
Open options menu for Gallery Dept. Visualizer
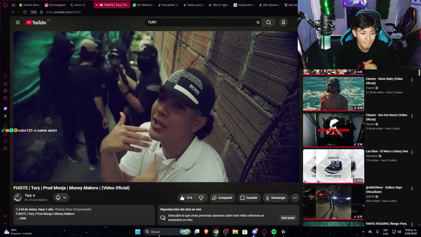(412, 189)
